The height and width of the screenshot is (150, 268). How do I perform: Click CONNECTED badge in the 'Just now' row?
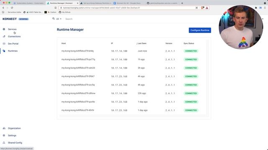tap(191, 51)
